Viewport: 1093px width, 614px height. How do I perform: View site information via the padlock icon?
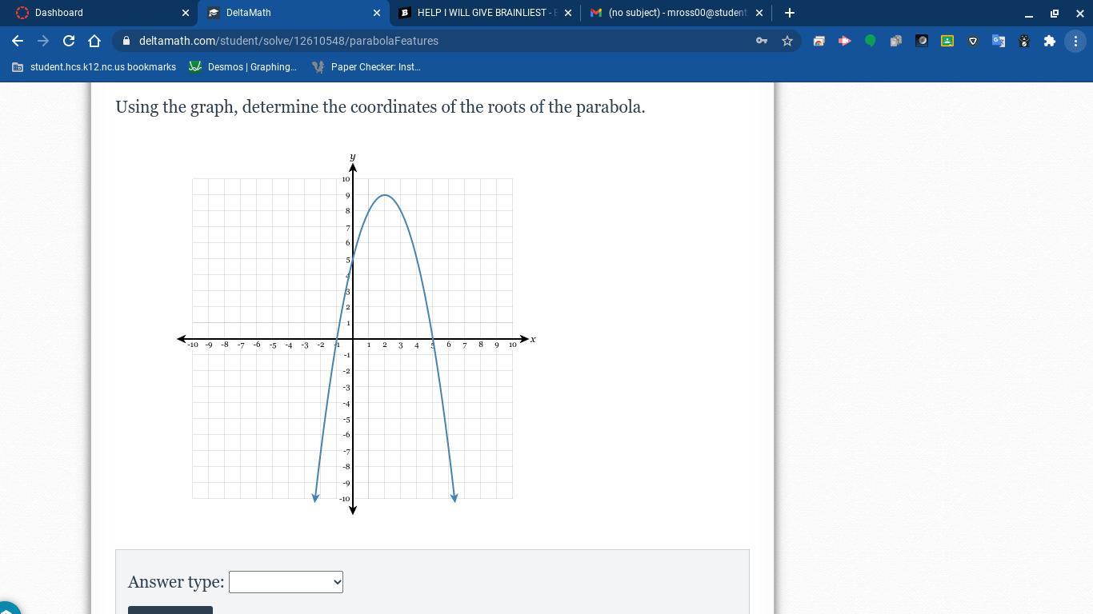tap(126, 41)
